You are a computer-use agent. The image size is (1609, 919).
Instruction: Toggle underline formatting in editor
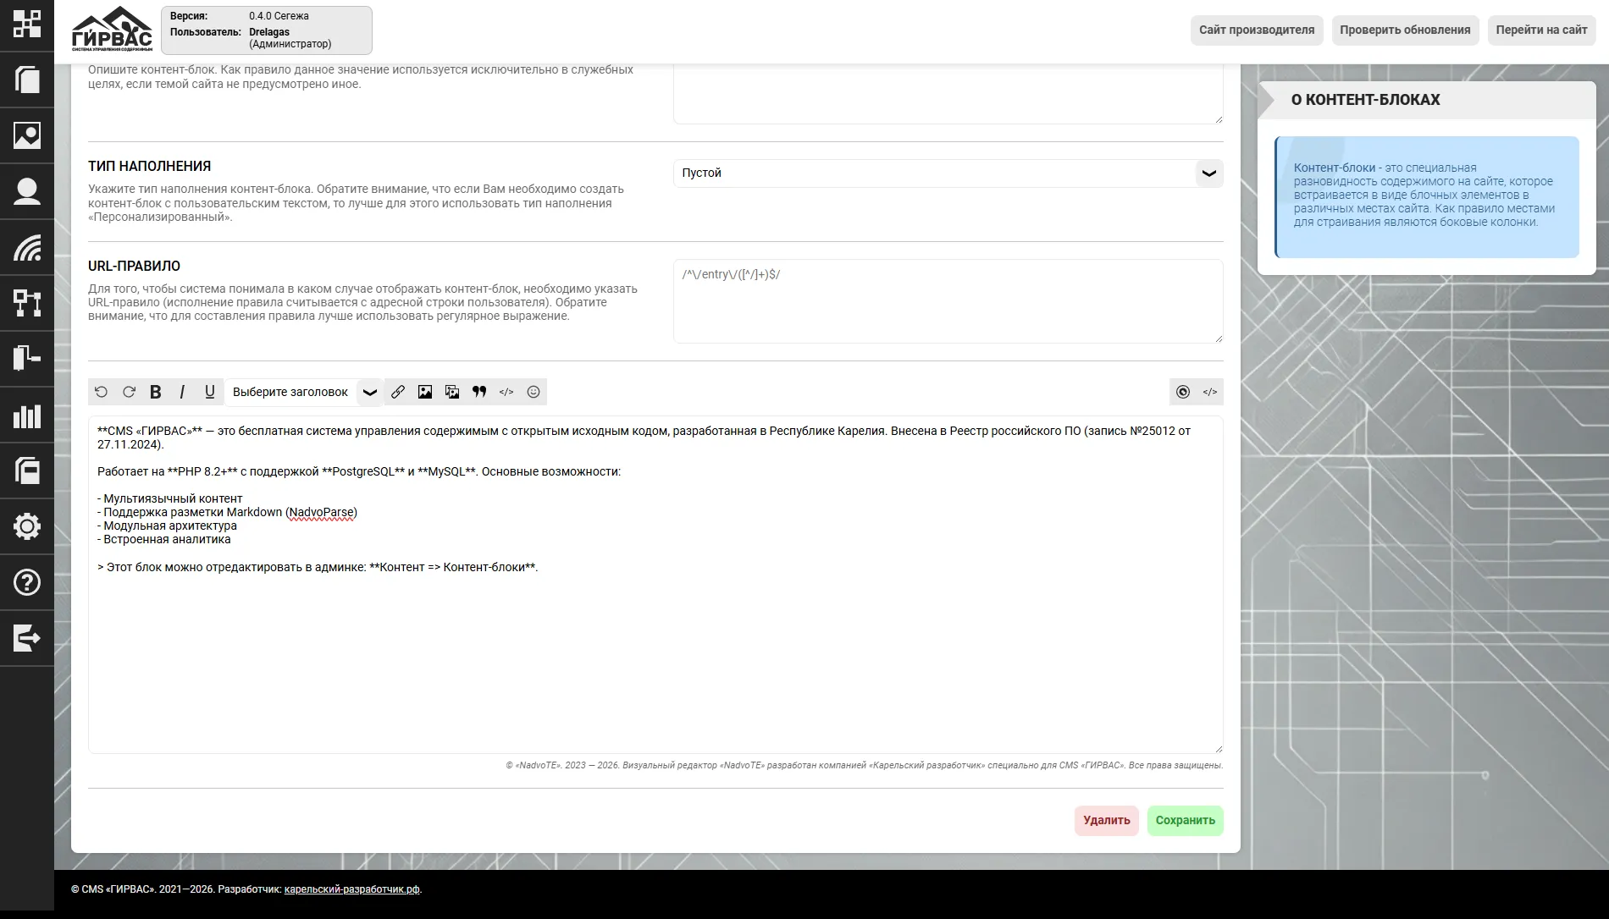[x=210, y=392]
